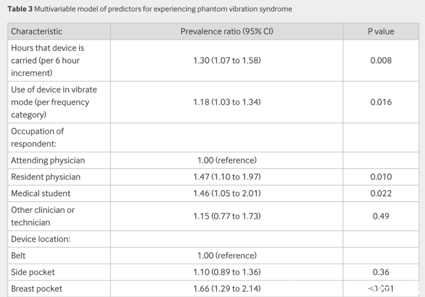Select the 0.016 P value cell
This screenshot has width=425, height=297.
(x=381, y=102)
